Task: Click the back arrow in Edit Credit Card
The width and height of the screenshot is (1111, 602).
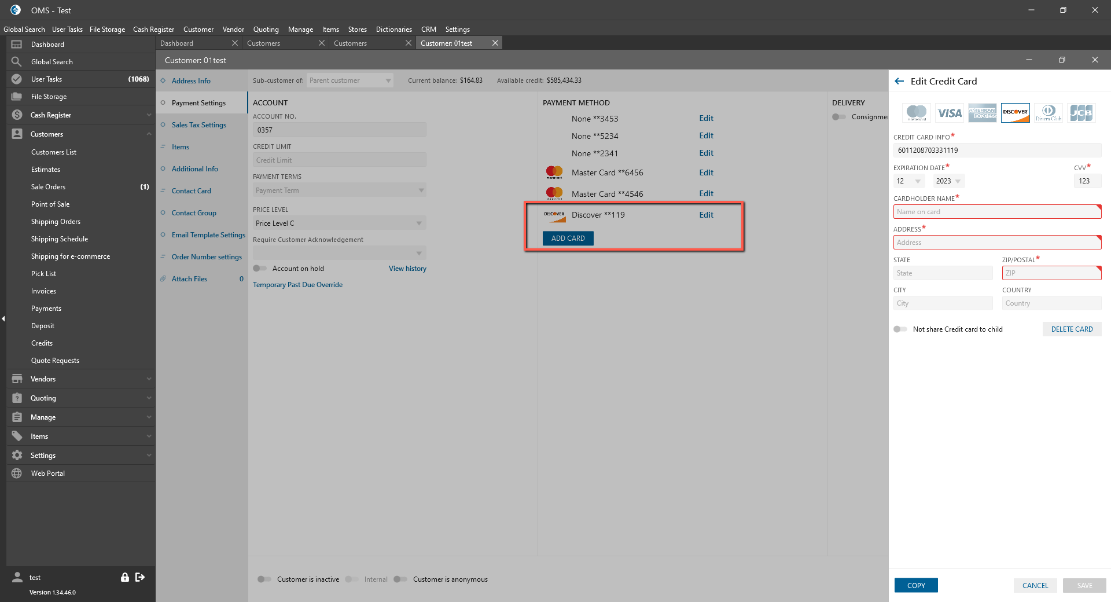Action: pyautogui.click(x=899, y=82)
